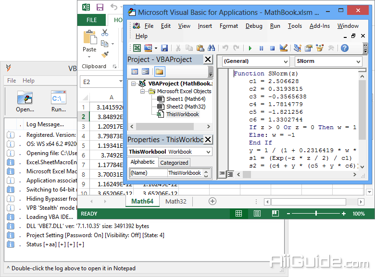The width and height of the screenshot is (375, 277).
Task: Click the Undo arrow in VBA toolbar
Action: pyautogui.click(x=225, y=48)
